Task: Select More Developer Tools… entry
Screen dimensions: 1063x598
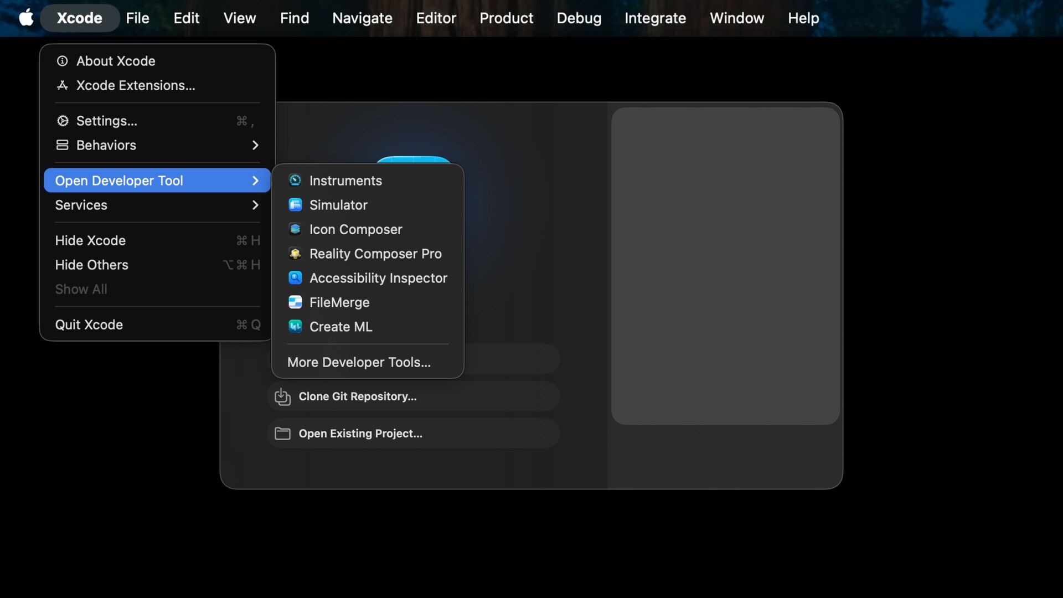Action: [x=359, y=362]
